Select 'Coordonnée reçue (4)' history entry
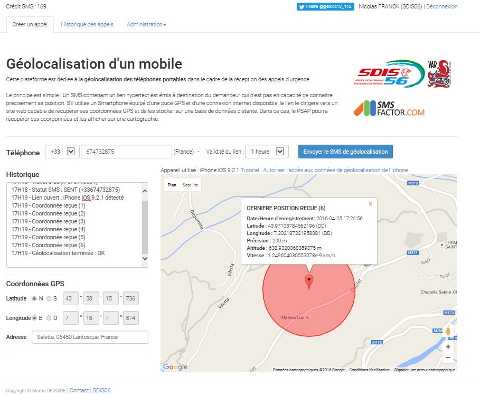Image resolution: width=480 pixels, height=395 pixels. tap(49, 230)
